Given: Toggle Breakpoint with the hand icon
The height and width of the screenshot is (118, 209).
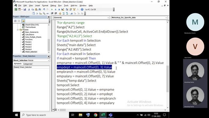Looking at the screenshot, I should click(x=60, y=13).
